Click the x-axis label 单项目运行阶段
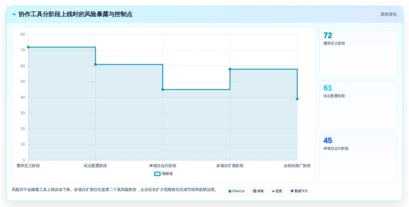 click(x=163, y=166)
